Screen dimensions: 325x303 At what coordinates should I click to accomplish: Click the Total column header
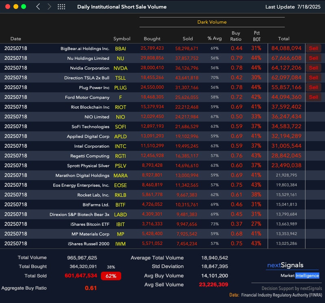(x=284, y=39)
